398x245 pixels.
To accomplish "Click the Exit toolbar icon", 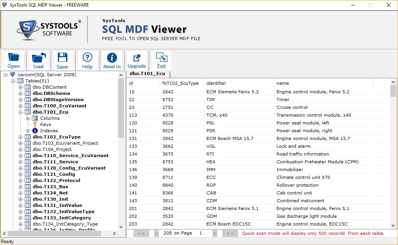I will 162,58.
